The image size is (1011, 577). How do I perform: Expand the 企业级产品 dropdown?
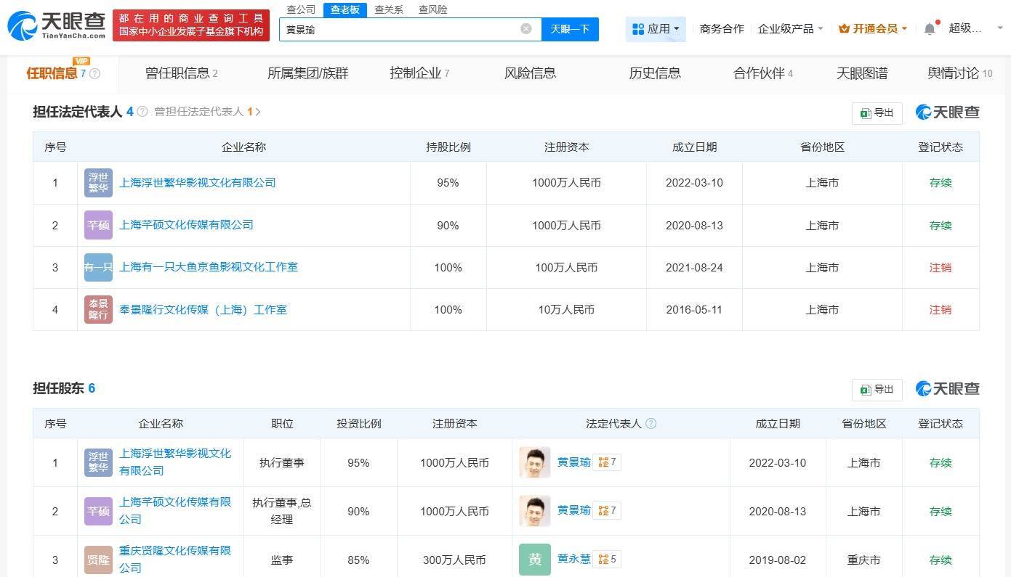pos(790,29)
